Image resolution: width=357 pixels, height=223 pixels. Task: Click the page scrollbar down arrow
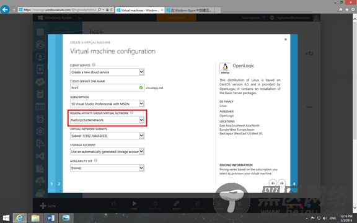355,208
